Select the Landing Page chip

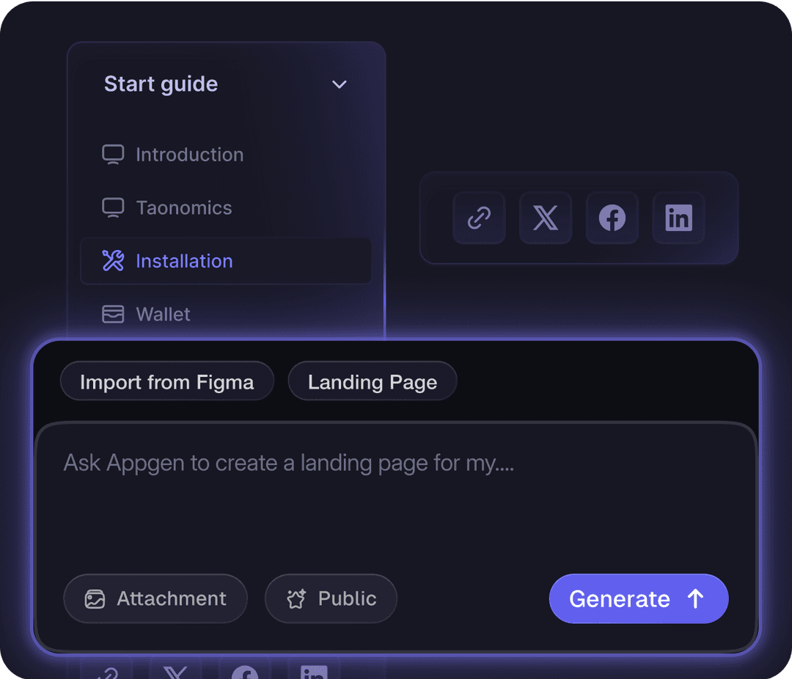[x=372, y=381]
